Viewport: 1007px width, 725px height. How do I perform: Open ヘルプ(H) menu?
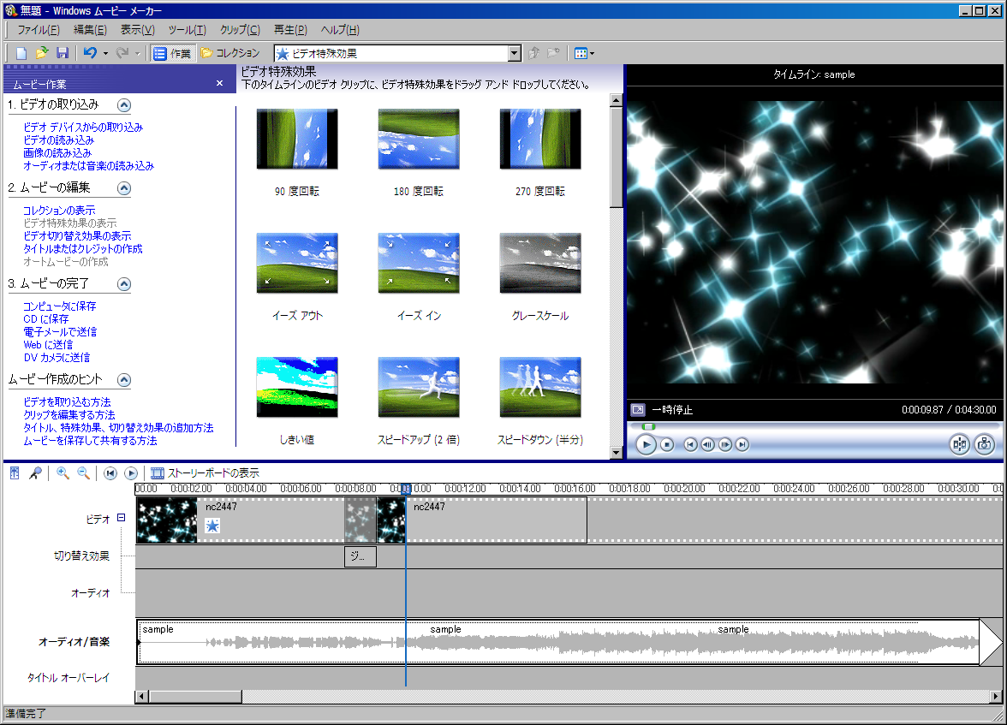click(340, 30)
